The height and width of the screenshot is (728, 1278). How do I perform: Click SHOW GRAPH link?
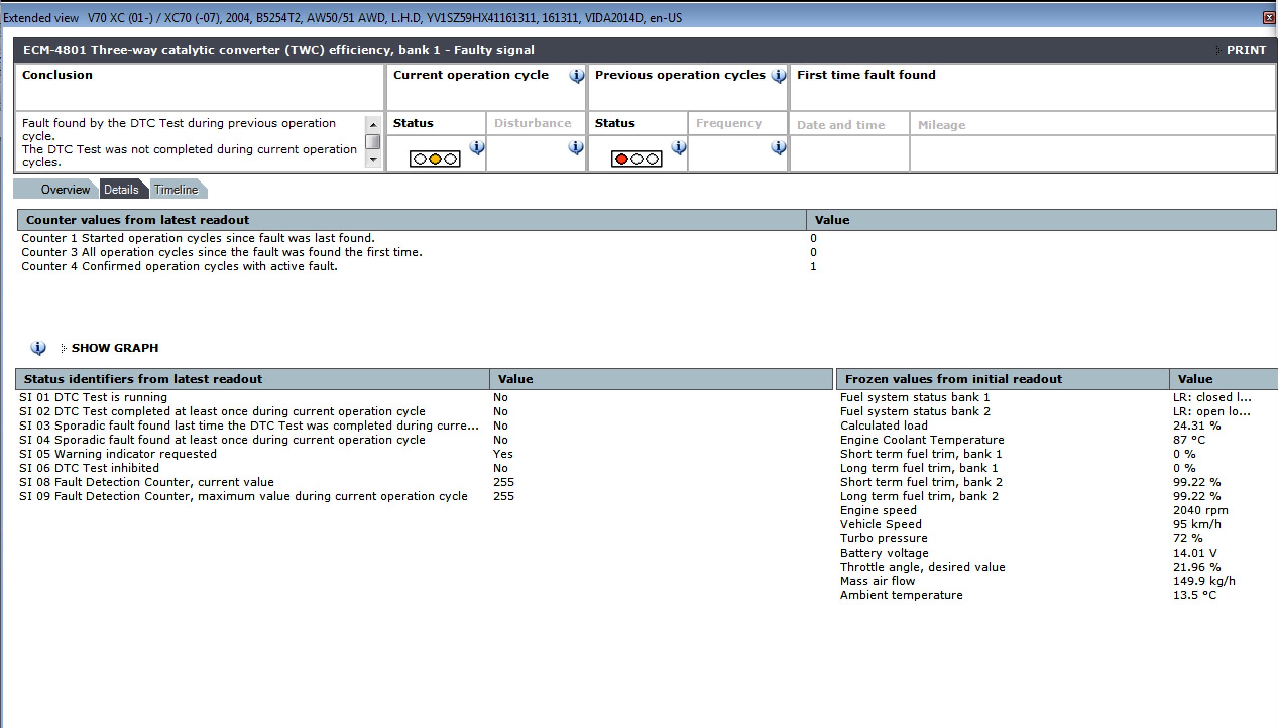tap(114, 348)
